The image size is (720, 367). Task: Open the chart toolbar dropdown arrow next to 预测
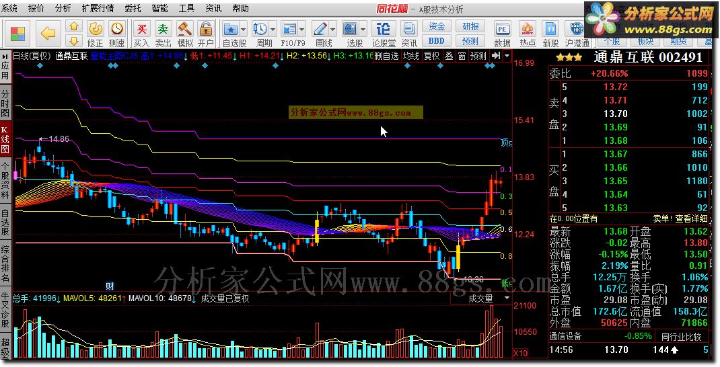pos(507,56)
